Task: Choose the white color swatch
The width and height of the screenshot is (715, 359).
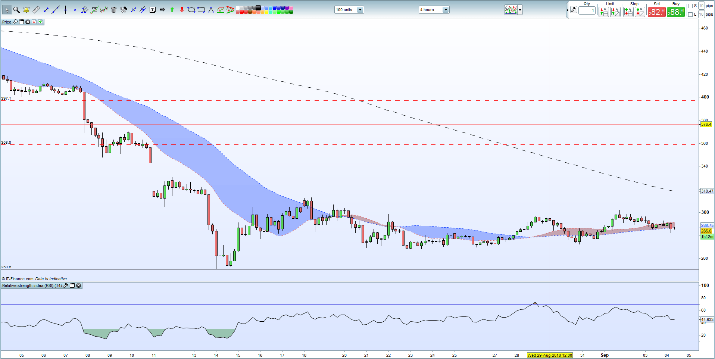Action: coord(238,8)
